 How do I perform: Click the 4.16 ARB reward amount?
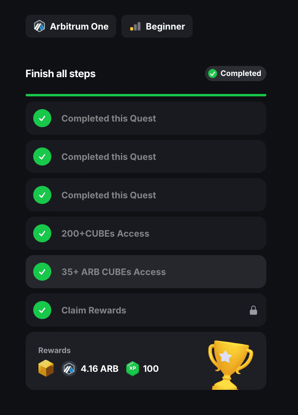[100, 369]
